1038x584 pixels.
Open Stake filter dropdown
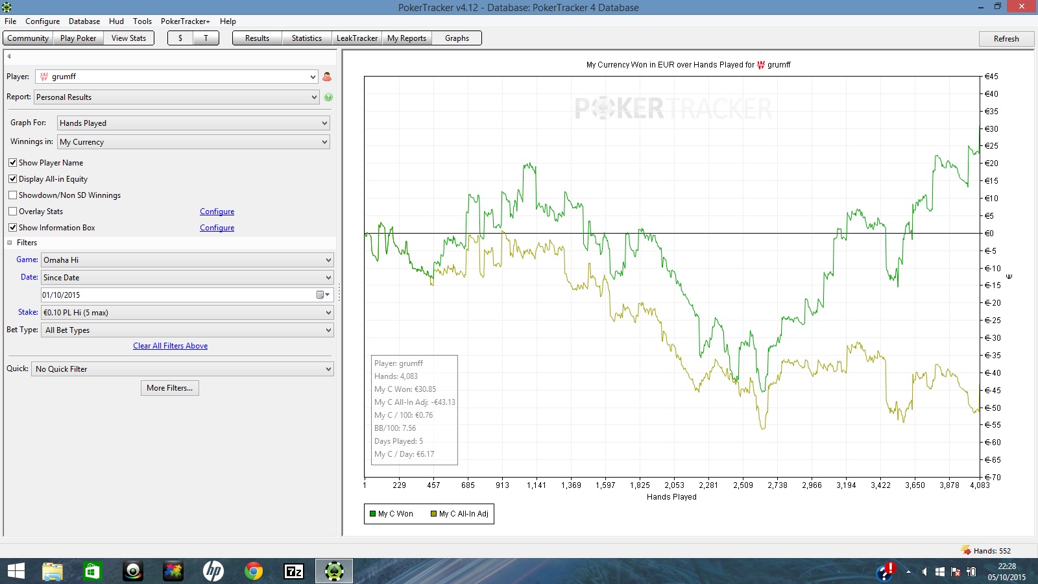[x=187, y=313]
